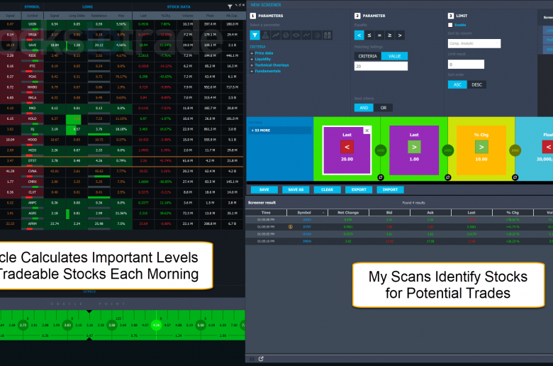Select the flask parameter icon
The width and height of the screenshot is (553, 366).
[265, 35]
